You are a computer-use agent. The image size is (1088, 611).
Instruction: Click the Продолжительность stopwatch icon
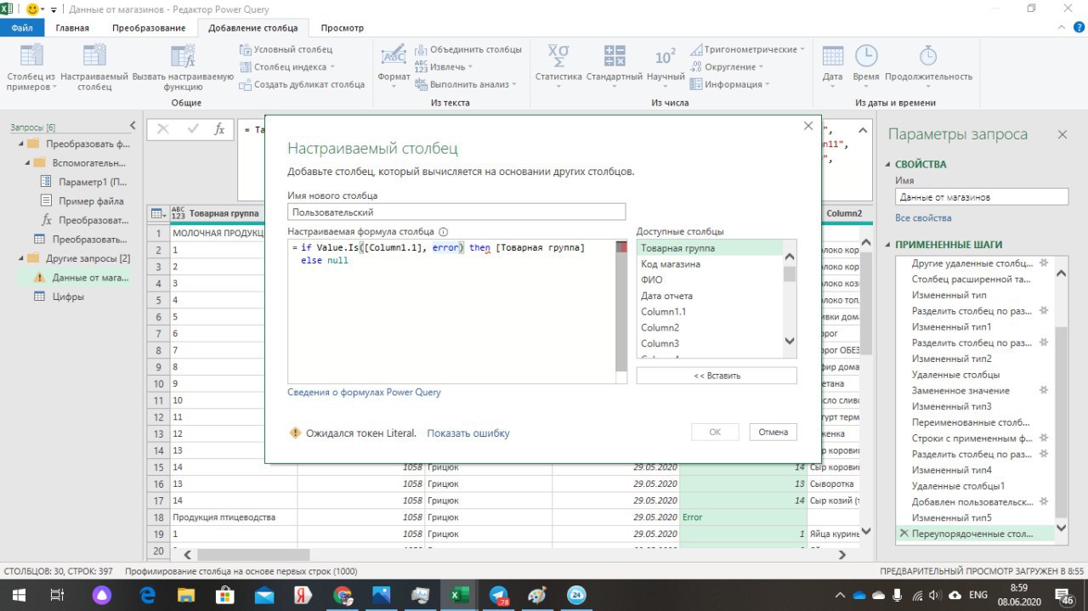click(x=928, y=56)
